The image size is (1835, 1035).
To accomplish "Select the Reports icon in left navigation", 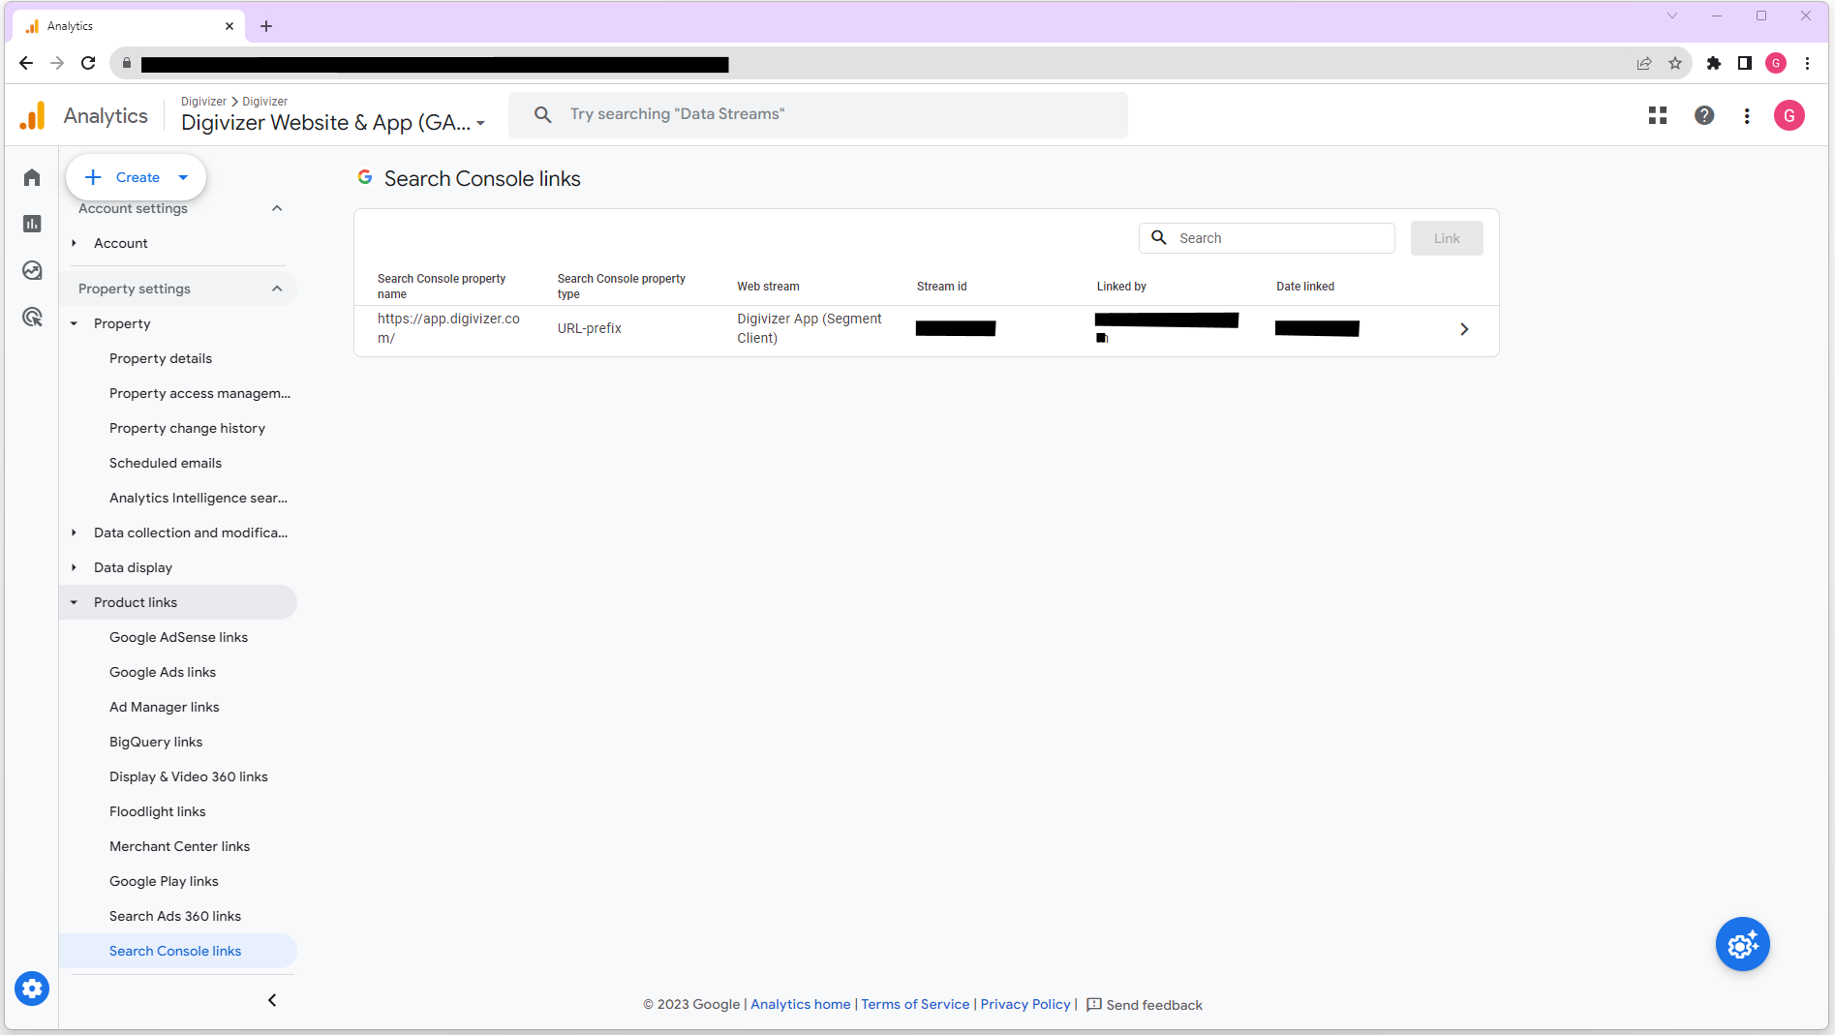I will pyautogui.click(x=32, y=224).
